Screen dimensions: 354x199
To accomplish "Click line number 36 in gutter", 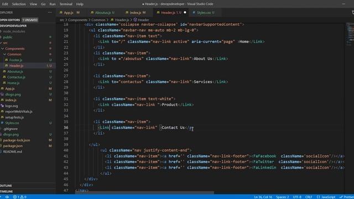I will coord(66,128).
